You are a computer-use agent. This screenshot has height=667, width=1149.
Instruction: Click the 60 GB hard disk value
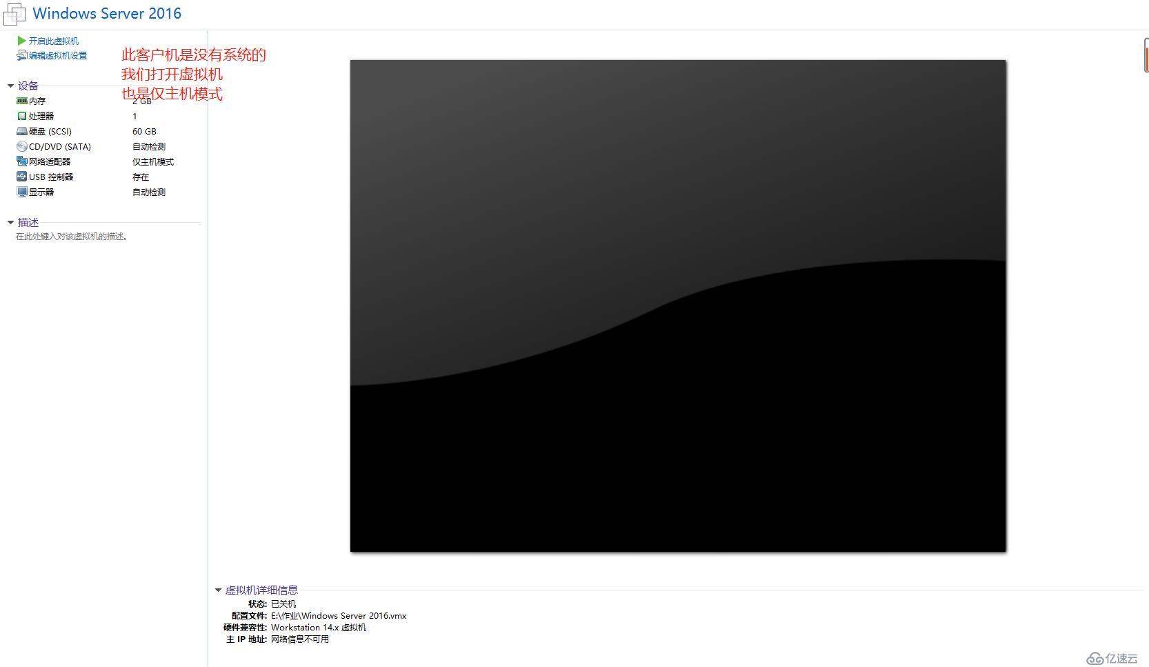click(x=144, y=131)
